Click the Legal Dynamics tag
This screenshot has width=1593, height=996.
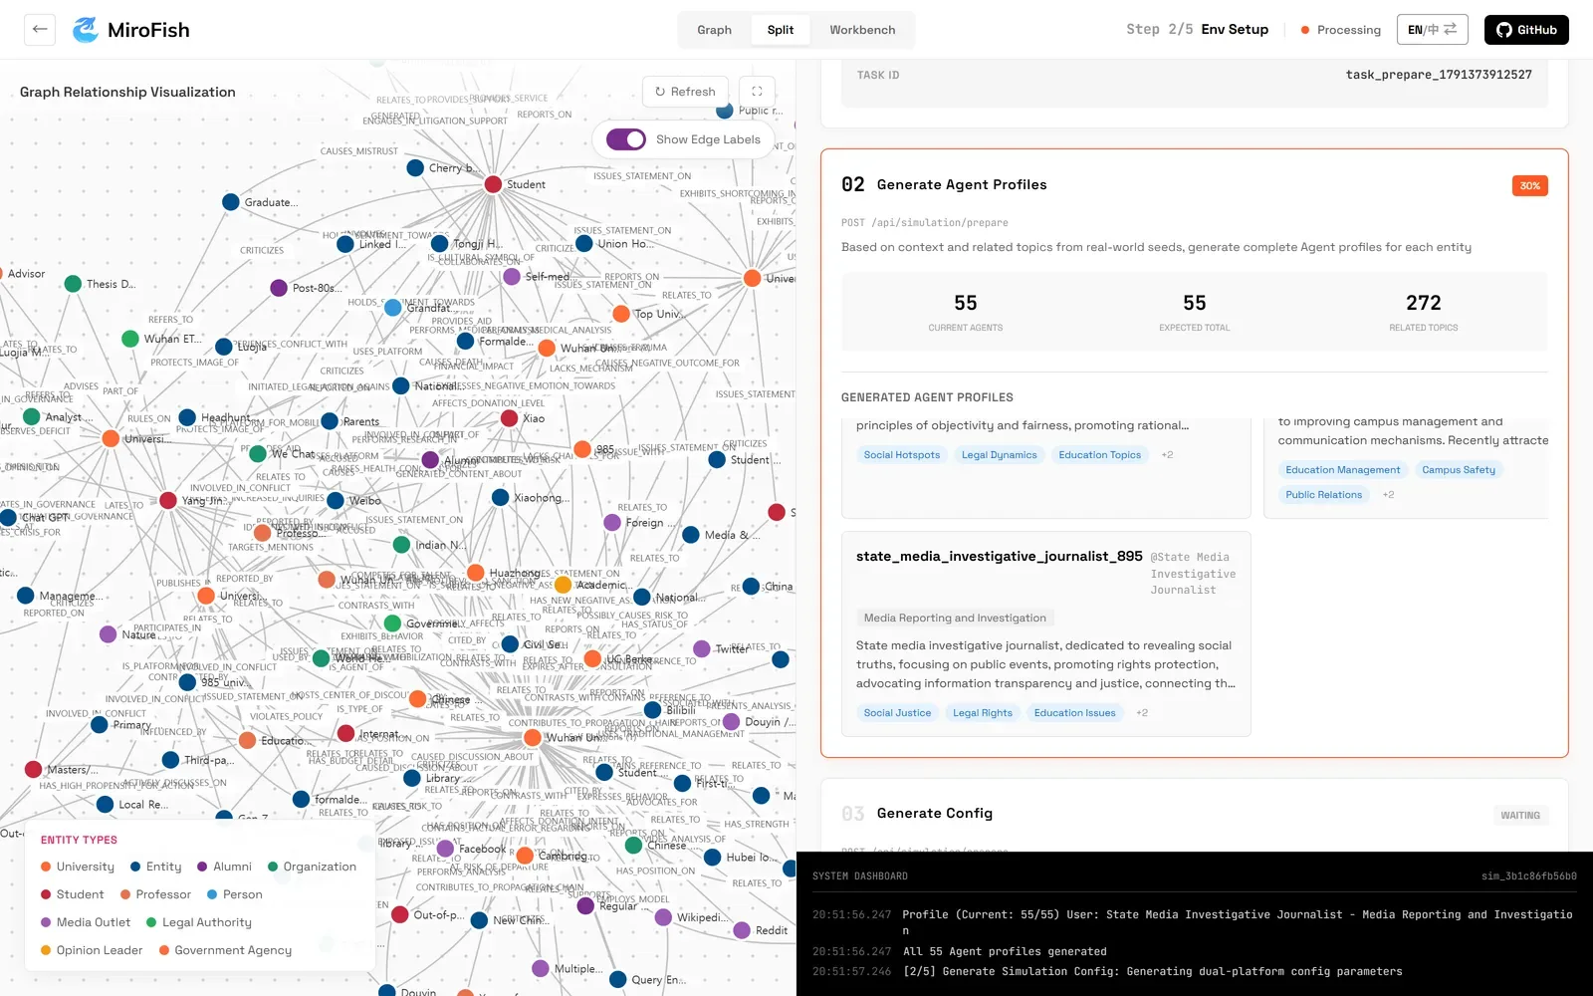click(999, 455)
